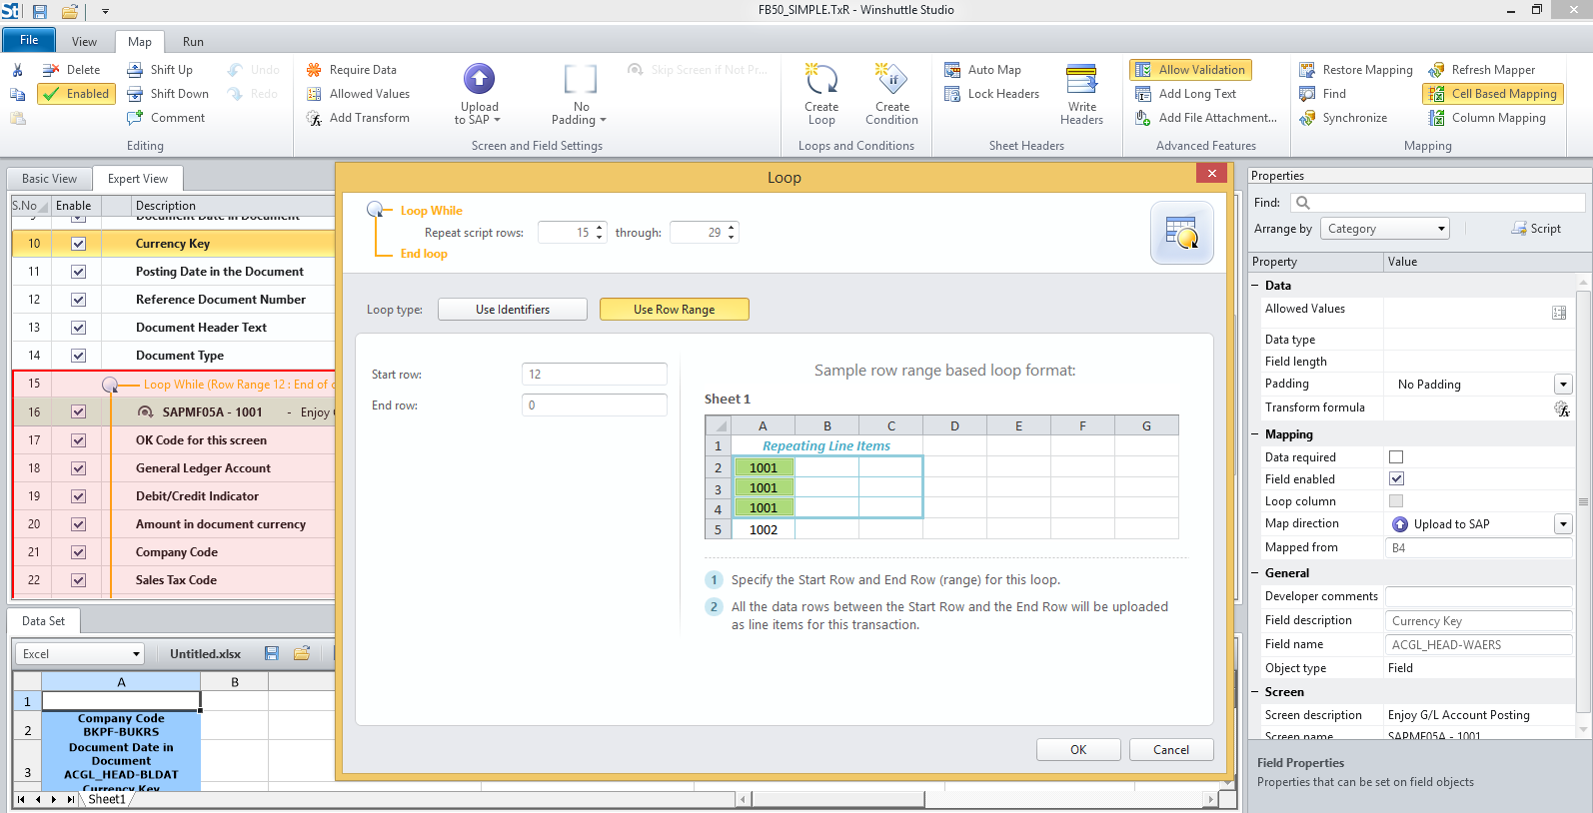
Task: Open the Arrange by Category dropdown
Action: pyautogui.click(x=1384, y=229)
